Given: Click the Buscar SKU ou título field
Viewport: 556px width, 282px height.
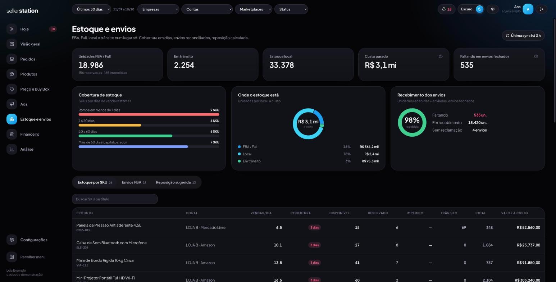Looking at the screenshot, I should coord(115,199).
